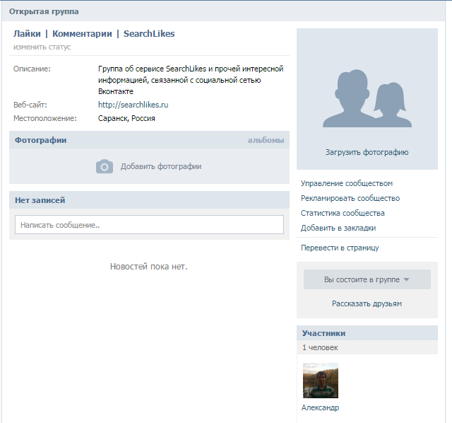
Task: Click the camera icon in Фотографии section
Action: pyautogui.click(x=105, y=166)
